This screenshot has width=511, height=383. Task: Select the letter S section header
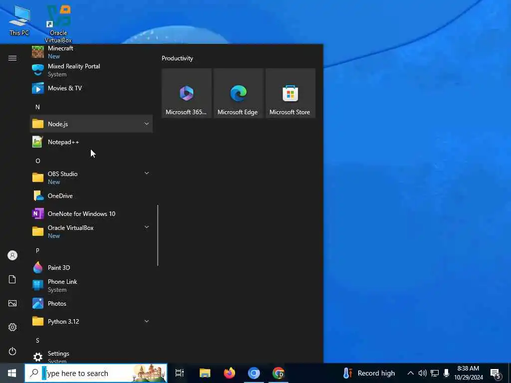coord(37,340)
